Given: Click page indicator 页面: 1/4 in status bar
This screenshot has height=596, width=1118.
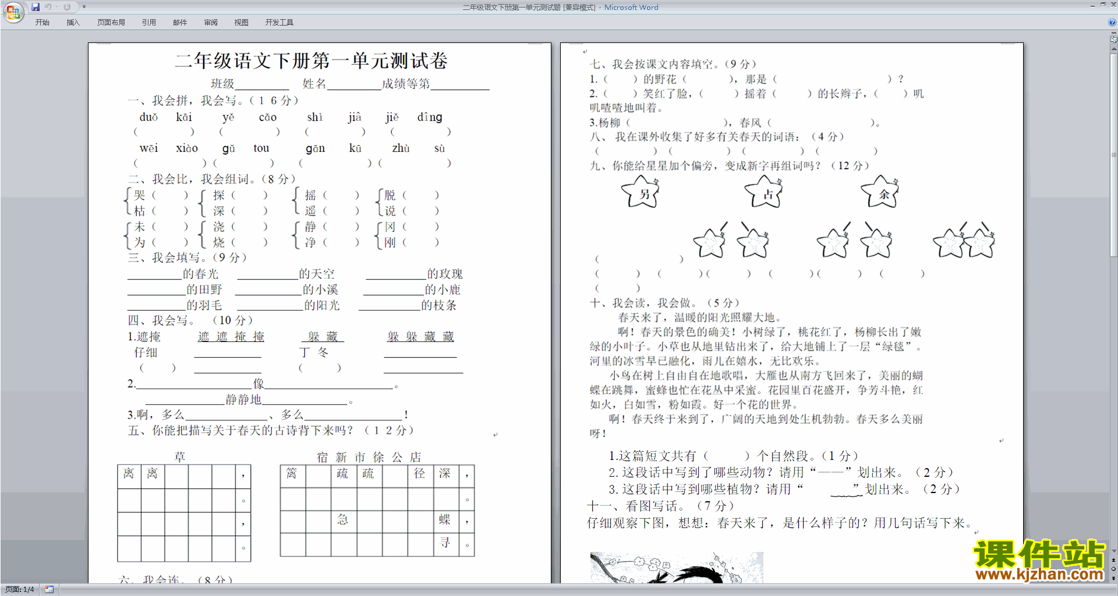Looking at the screenshot, I should click(x=20, y=590).
